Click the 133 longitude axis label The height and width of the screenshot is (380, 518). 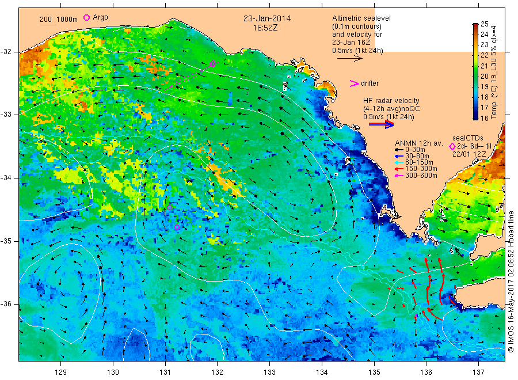click(x=269, y=372)
